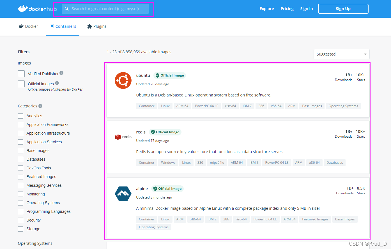This screenshot has width=391, height=249.
Task: Select the Featured Images checkbox
Action: tap(20, 177)
